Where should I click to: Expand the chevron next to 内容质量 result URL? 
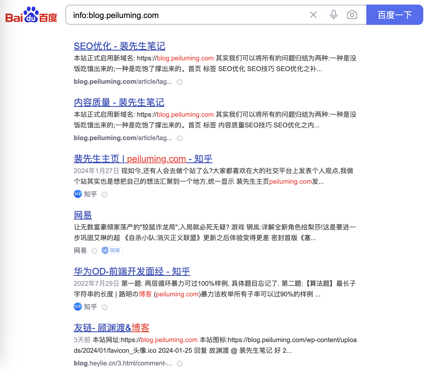(180, 138)
